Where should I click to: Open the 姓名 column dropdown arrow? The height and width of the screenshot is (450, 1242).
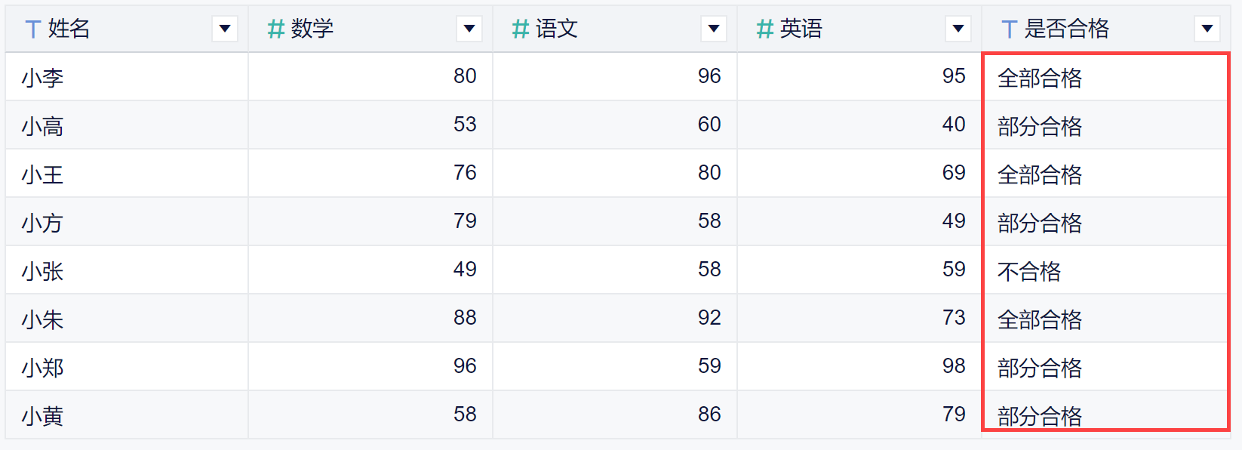click(225, 29)
